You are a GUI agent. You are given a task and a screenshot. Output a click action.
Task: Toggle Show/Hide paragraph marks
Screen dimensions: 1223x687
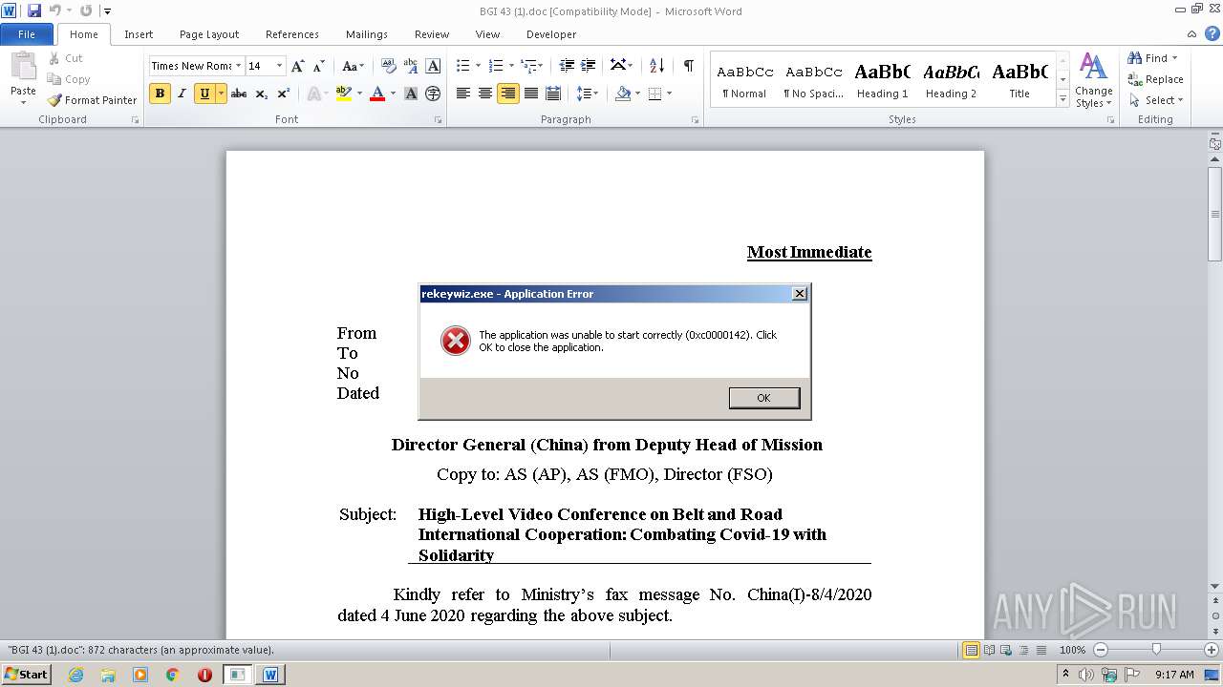(688, 66)
